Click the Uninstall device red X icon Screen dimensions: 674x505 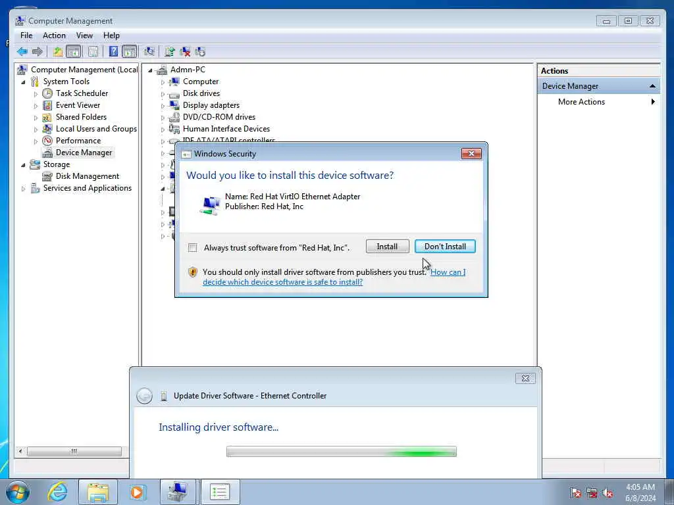(185, 52)
